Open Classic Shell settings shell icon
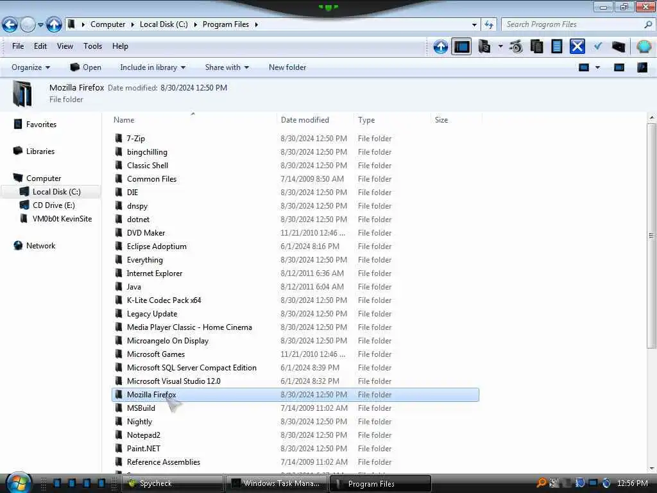The width and height of the screenshot is (657, 493). point(644,46)
